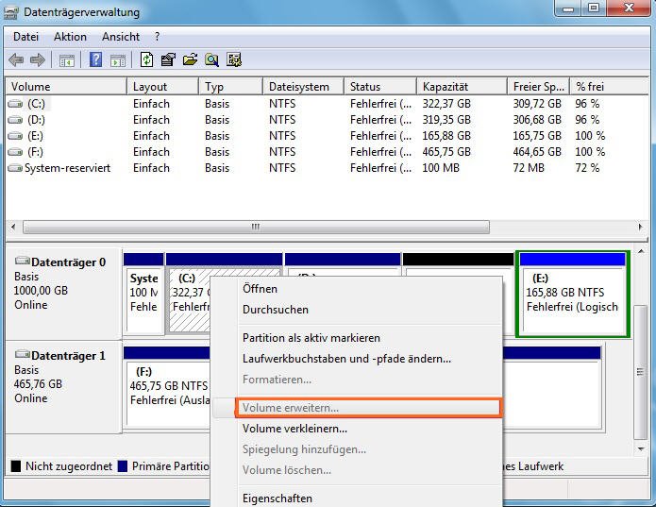Click the show/hide console tree icon
Viewport: 656px width, 507px height.
click(66, 60)
